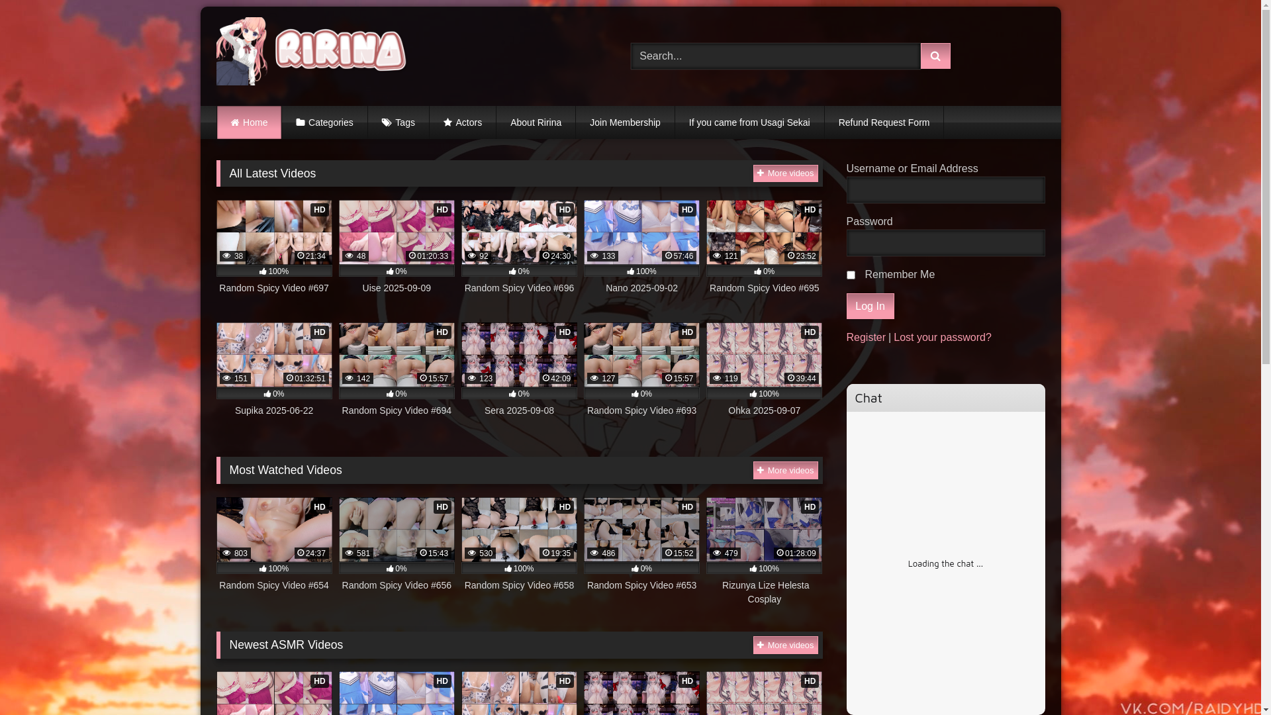Open Random Spicy Video #653 thumbnail
Viewport: 1271px width, 715px height.
click(641, 530)
